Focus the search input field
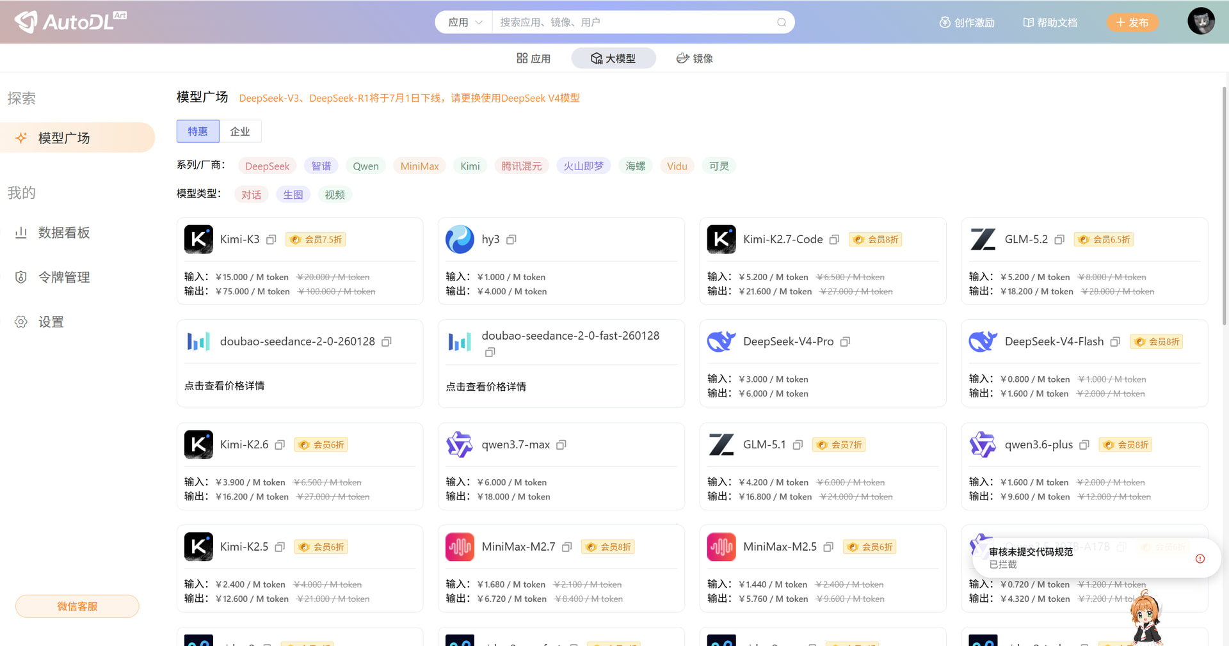Screen dimensions: 1229x646 (634, 22)
